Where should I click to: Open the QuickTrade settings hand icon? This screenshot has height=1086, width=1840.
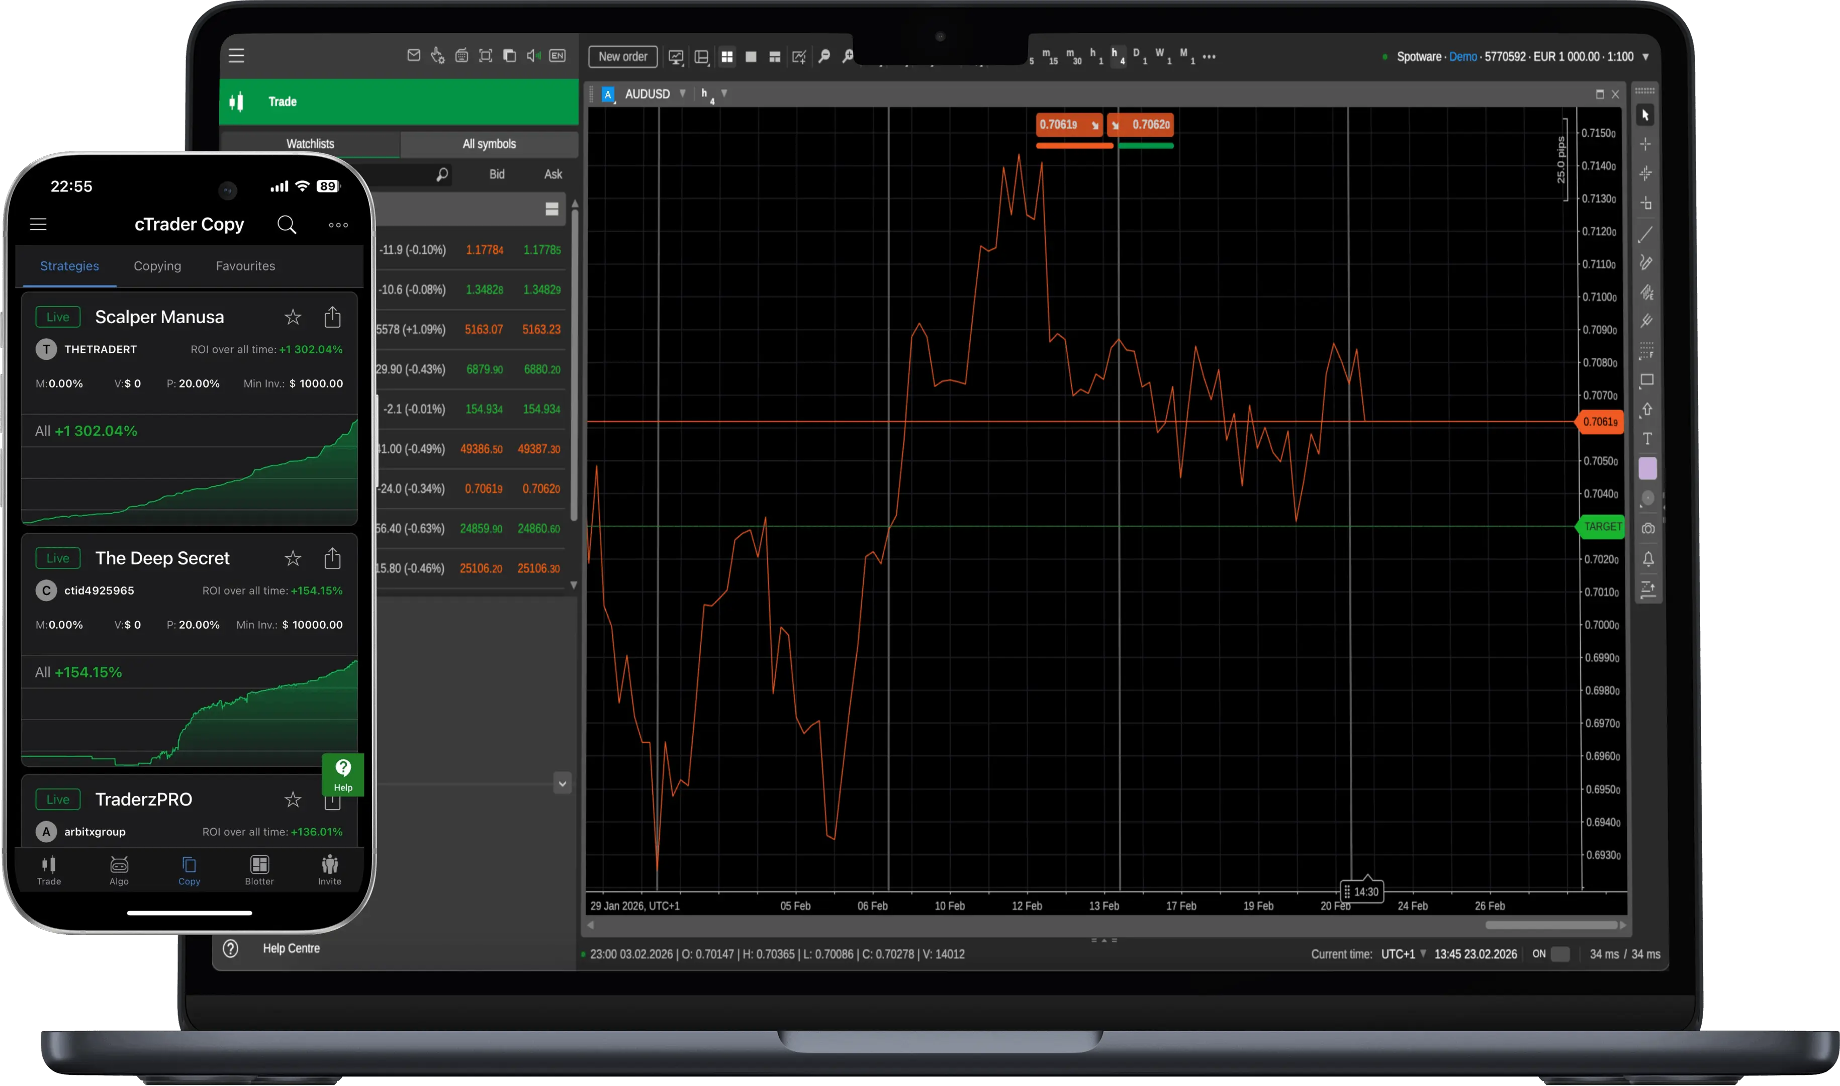[x=438, y=56]
